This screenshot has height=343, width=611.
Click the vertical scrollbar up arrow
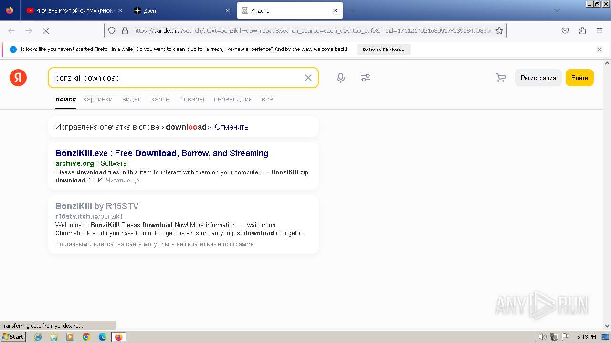point(607,63)
